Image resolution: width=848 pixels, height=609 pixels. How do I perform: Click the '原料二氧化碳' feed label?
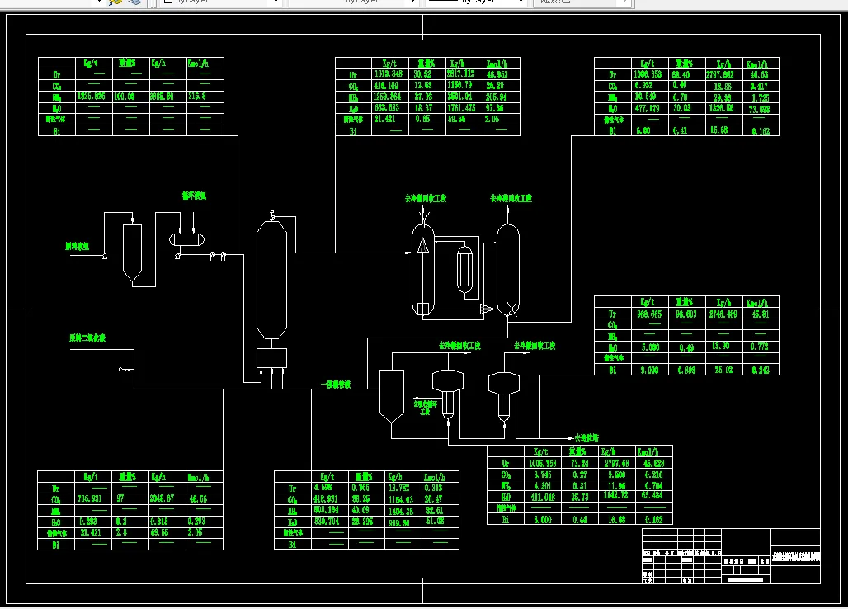click(87, 338)
